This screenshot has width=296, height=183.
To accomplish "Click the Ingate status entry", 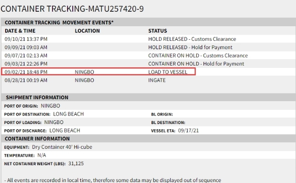I will pos(157,80).
